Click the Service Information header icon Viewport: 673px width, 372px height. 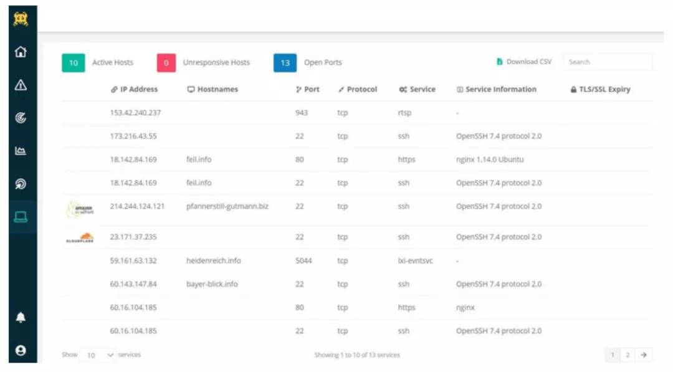(460, 89)
